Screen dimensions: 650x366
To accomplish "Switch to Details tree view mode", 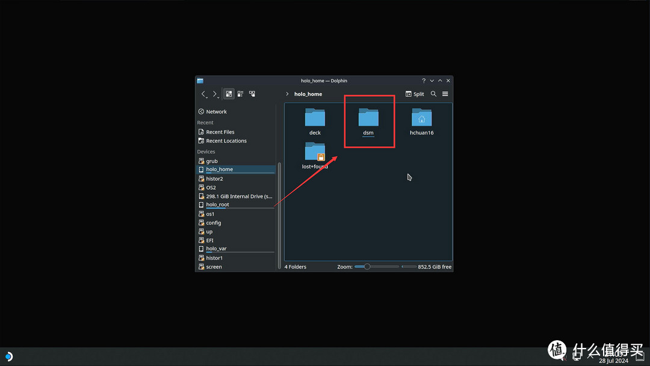I will 252,94.
